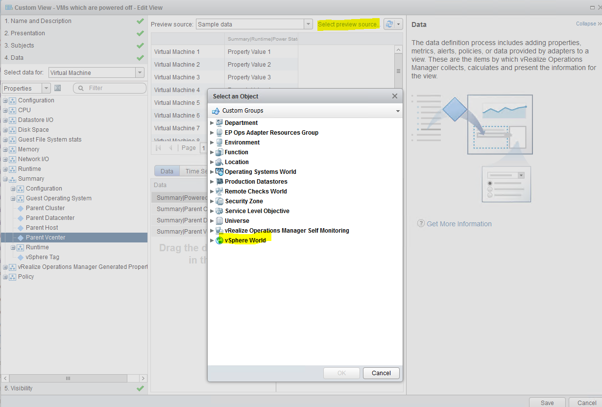Click the Service Level Objective icon
Image resolution: width=602 pixels, height=407 pixels.
[x=219, y=211]
